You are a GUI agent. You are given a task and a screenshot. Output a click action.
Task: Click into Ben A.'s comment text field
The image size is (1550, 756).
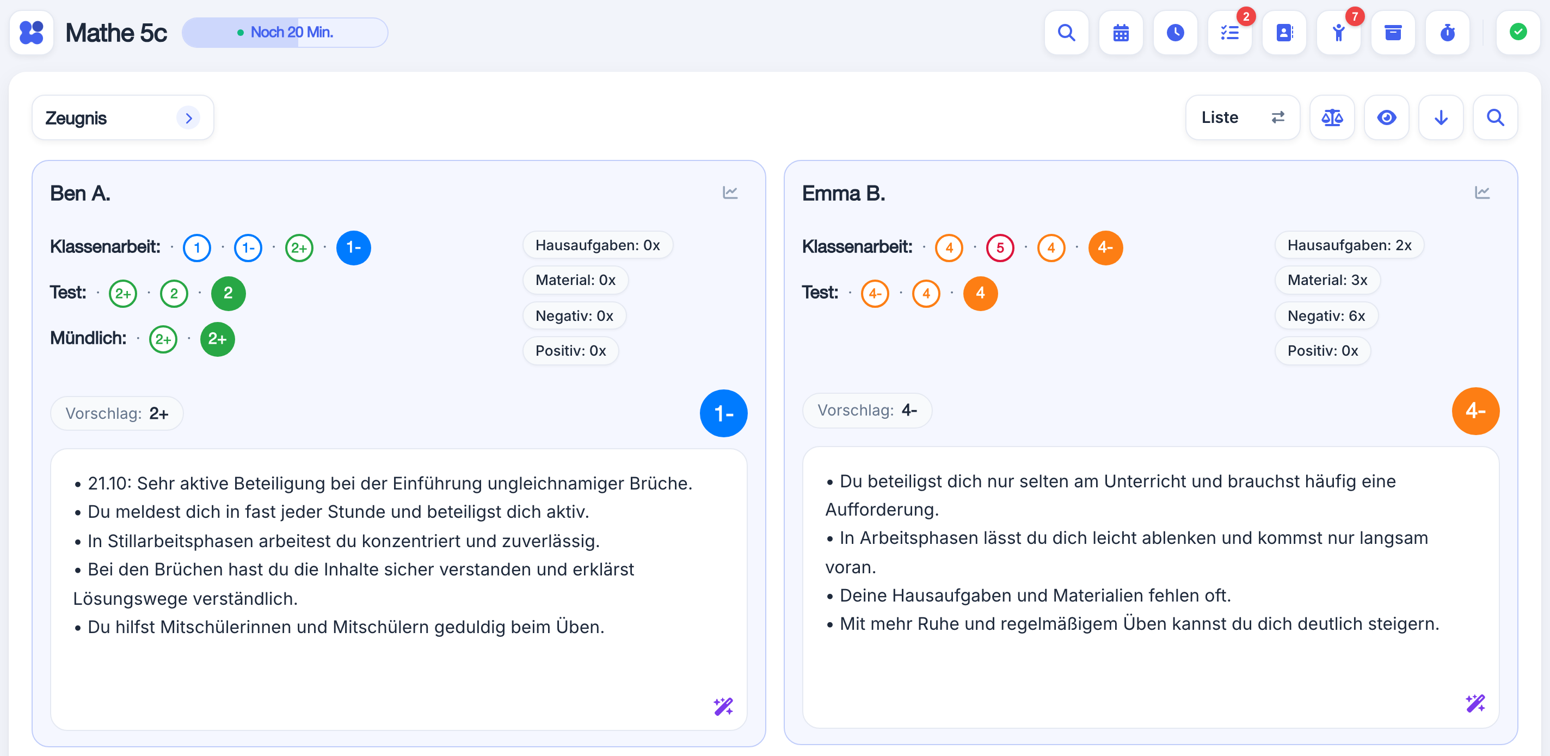tap(399, 590)
